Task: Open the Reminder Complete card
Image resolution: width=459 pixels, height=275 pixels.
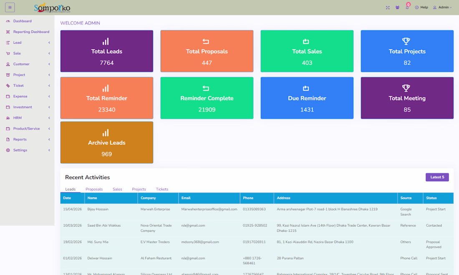Action: click(207, 98)
